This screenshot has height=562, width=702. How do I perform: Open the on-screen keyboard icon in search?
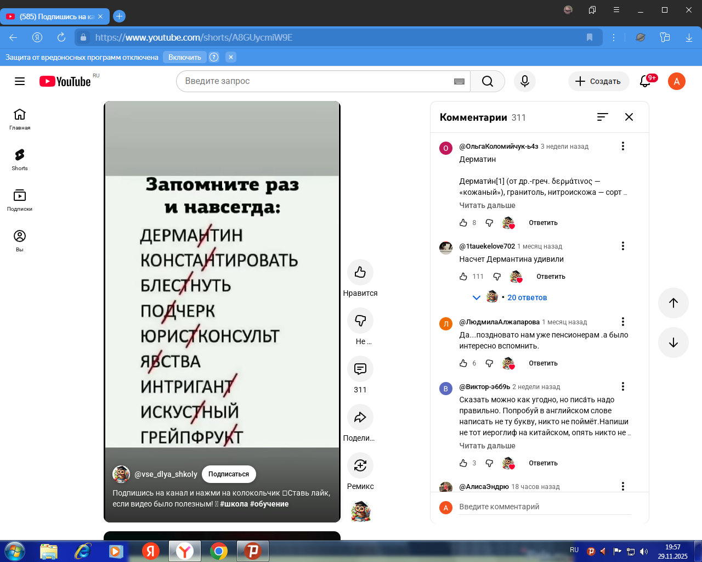pyautogui.click(x=460, y=81)
